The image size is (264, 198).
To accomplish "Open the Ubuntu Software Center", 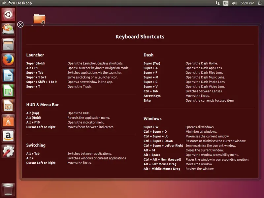I will (x=8, y=121).
